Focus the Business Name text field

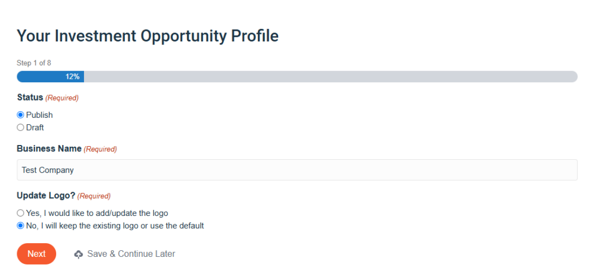point(297,170)
